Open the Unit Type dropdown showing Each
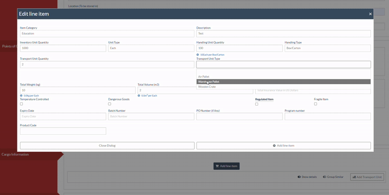Screen dimensions: 389x195 coord(151,48)
